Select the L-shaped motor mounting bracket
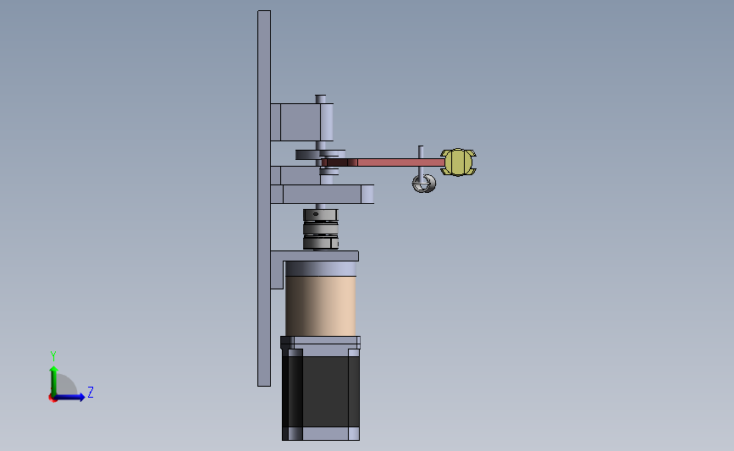This screenshot has height=451, width=734. tap(315, 256)
